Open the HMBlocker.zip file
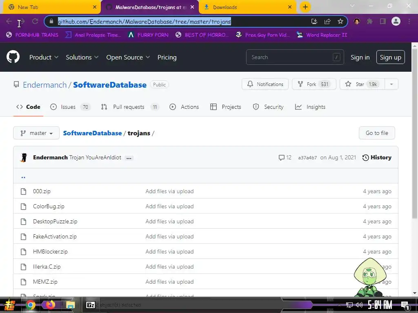The image size is (418, 313). (x=50, y=251)
